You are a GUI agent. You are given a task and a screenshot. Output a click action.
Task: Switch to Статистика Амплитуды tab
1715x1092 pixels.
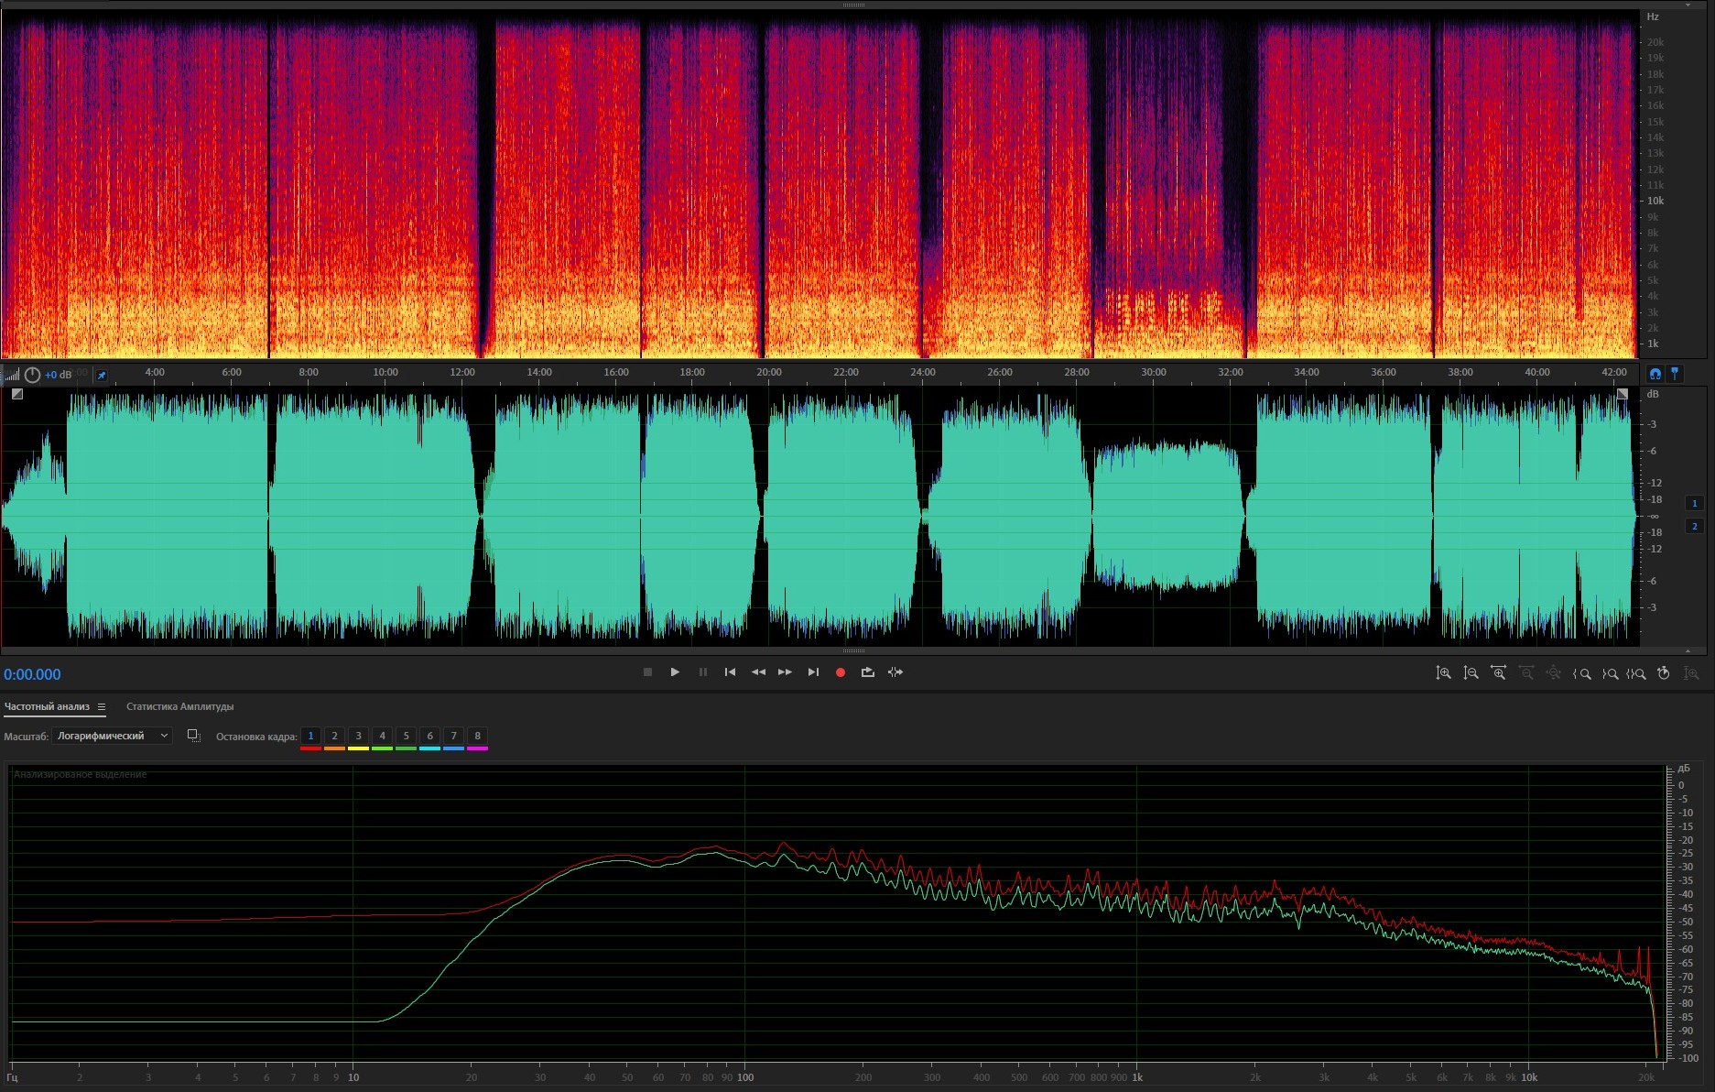(x=179, y=706)
